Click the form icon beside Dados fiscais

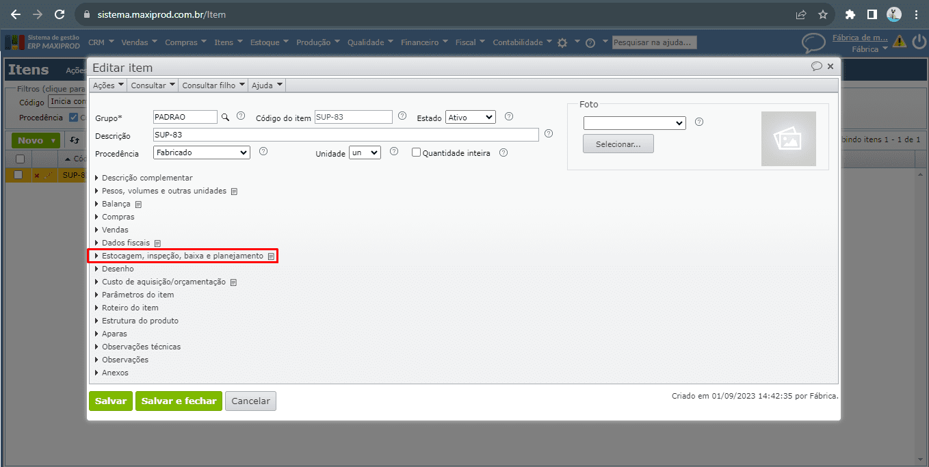tap(157, 243)
